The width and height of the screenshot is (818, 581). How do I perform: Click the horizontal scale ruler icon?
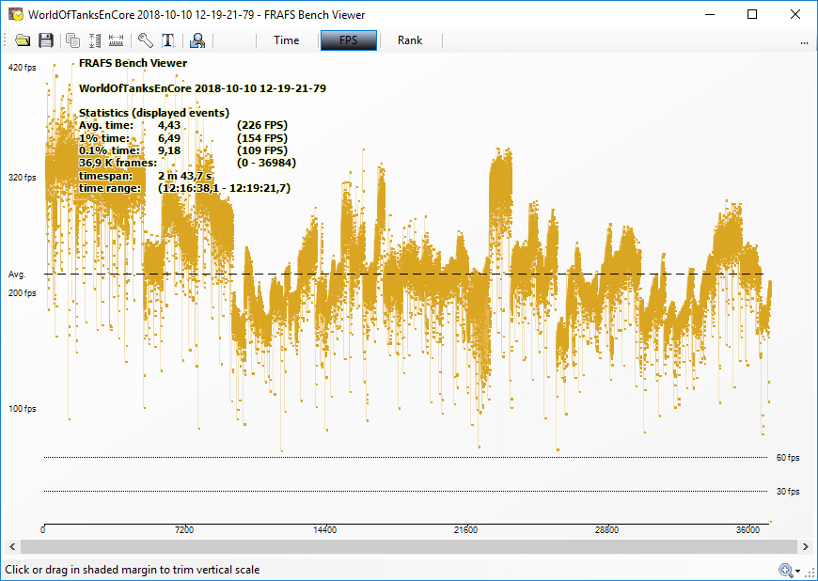click(117, 40)
